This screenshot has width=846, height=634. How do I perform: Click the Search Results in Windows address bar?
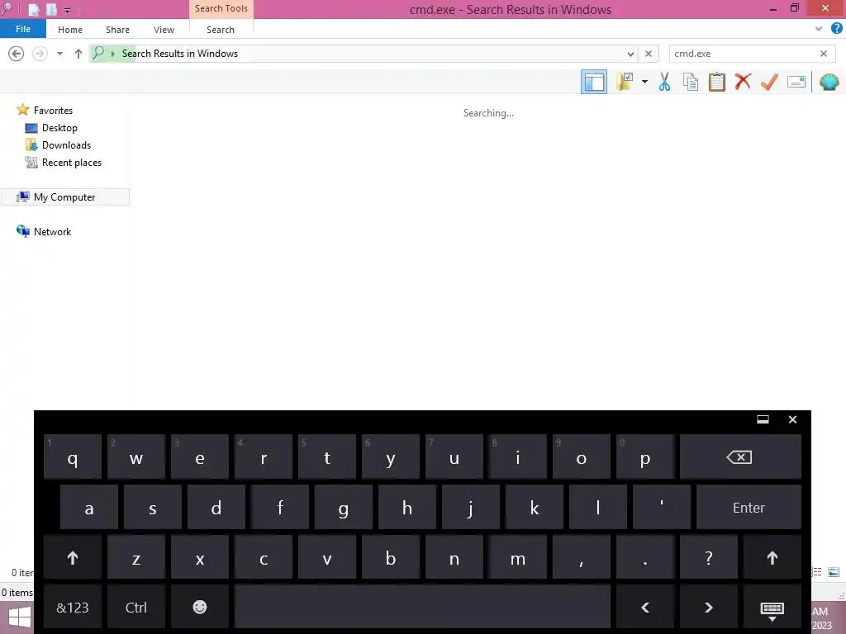(x=373, y=54)
